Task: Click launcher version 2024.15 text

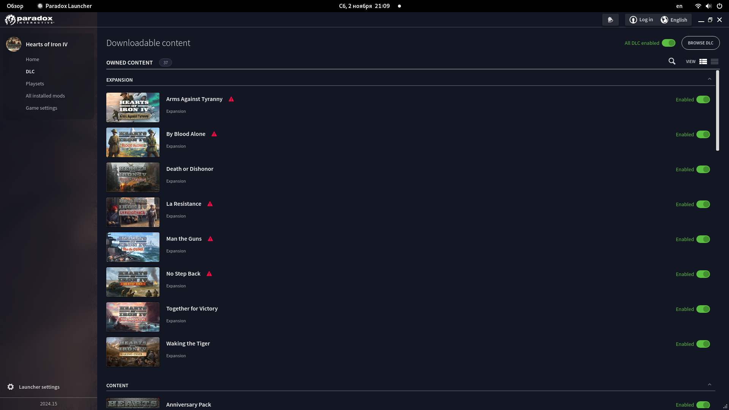Action: pos(49,404)
